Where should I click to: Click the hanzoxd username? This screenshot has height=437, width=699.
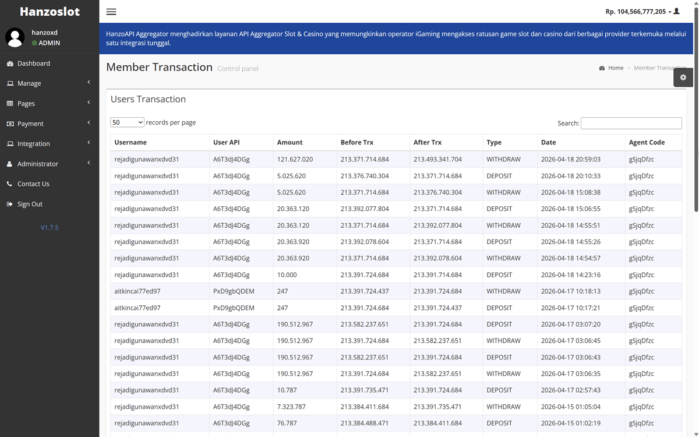coord(45,33)
